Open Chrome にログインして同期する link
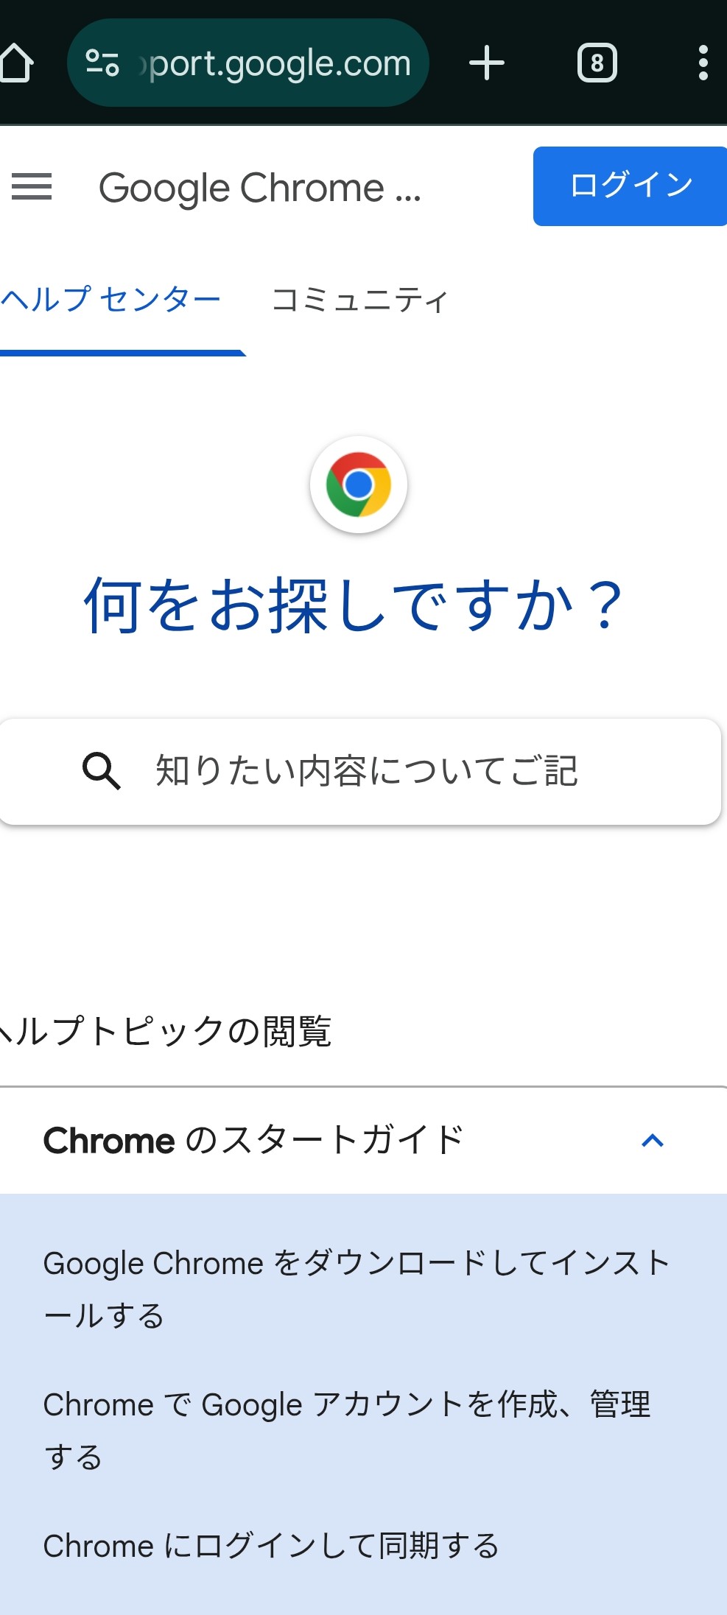Viewport: 727px width, 1615px height. [x=271, y=1546]
